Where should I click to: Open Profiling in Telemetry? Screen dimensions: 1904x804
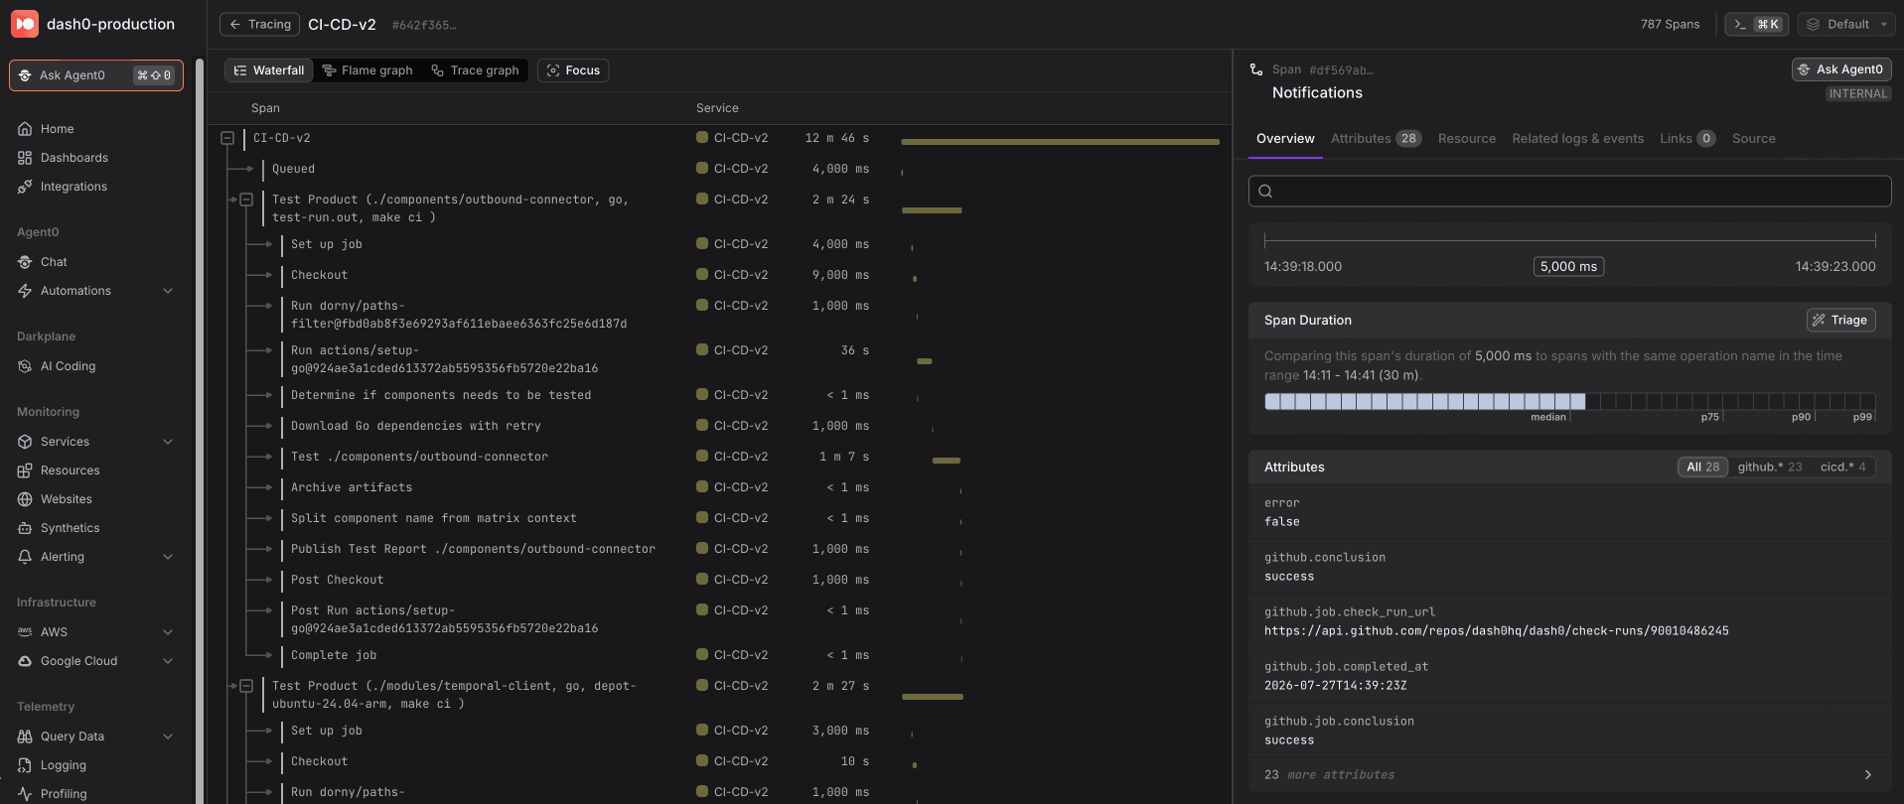64,794
